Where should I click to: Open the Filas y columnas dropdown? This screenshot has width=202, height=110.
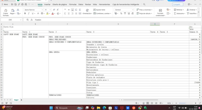tap(144, 10)
